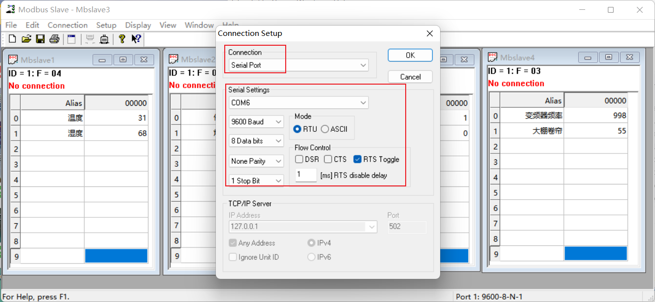Open the Edit menu
The width and height of the screenshot is (655, 302).
coord(32,25)
